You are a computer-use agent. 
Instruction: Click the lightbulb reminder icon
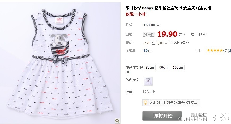[146, 102]
